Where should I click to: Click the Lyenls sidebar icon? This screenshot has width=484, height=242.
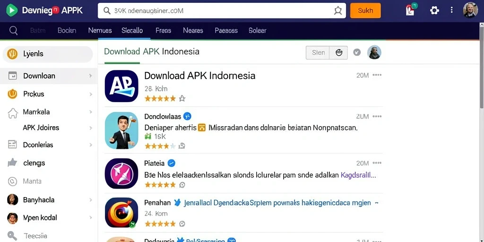coord(12,54)
